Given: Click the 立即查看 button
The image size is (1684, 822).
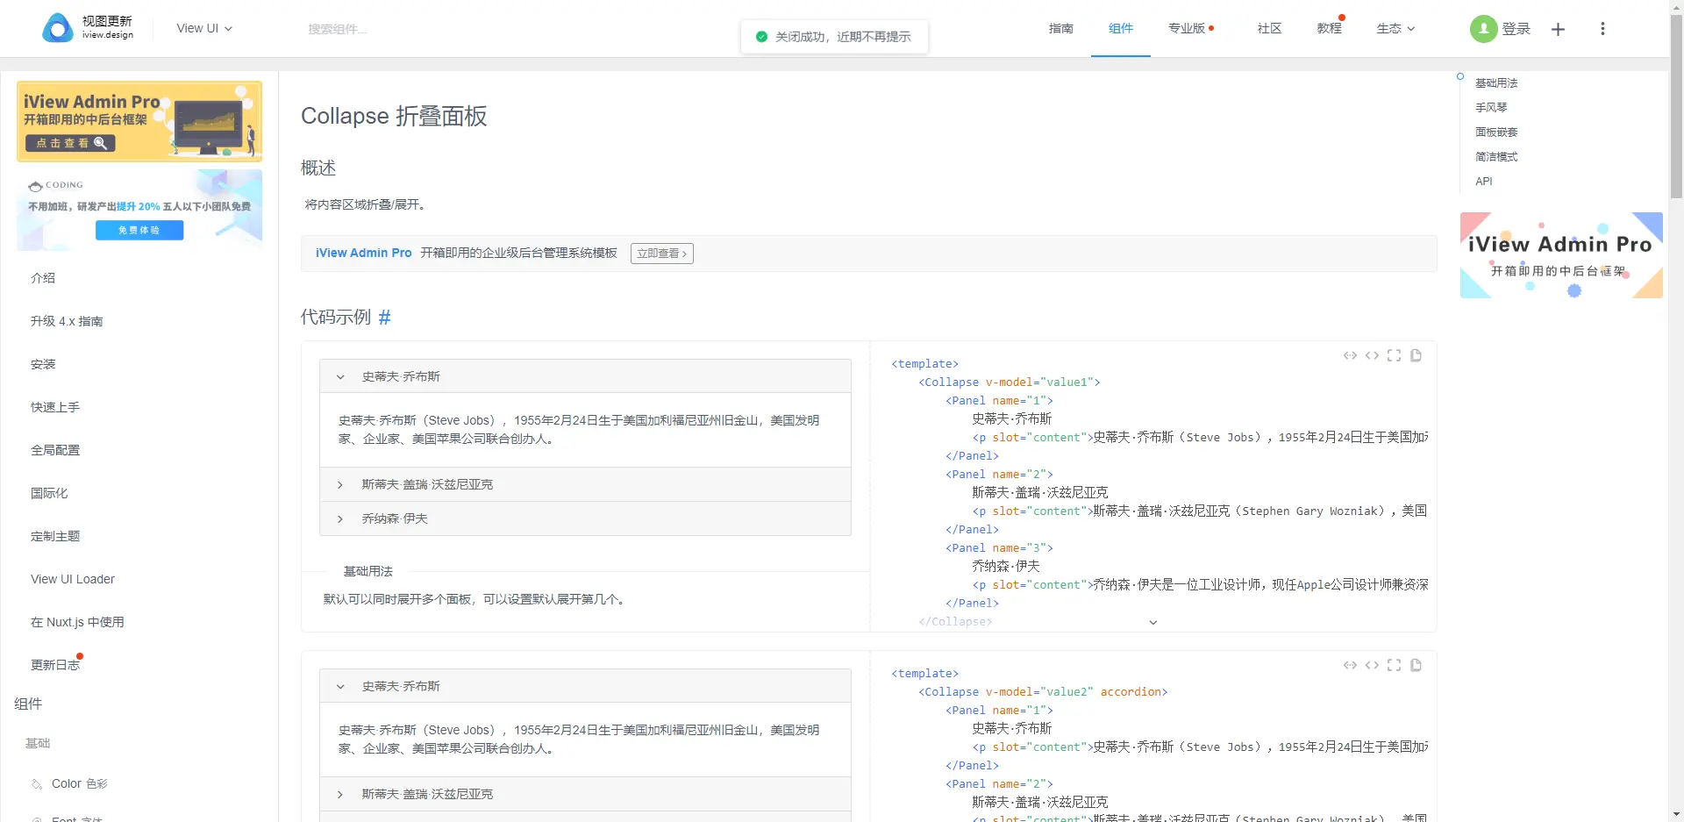Looking at the screenshot, I should (662, 254).
